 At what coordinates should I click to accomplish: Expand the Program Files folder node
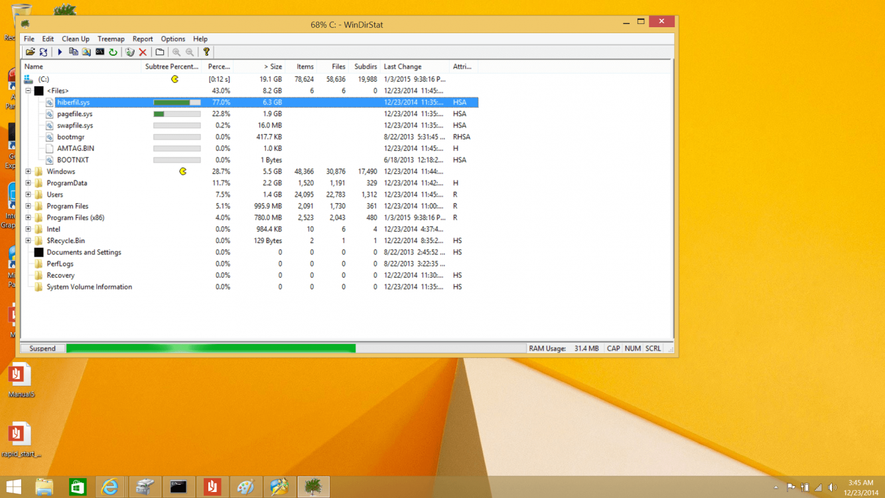click(x=29, y=207)
